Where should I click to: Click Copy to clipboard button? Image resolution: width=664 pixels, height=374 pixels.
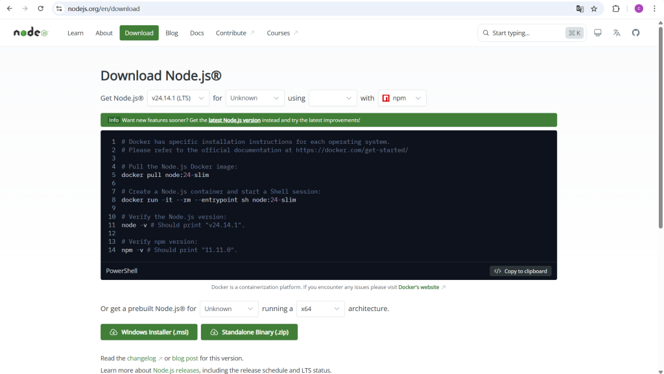[x=521, y=271]
